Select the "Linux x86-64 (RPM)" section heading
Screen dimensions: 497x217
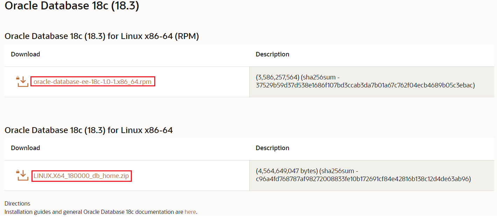pos(102,36)
